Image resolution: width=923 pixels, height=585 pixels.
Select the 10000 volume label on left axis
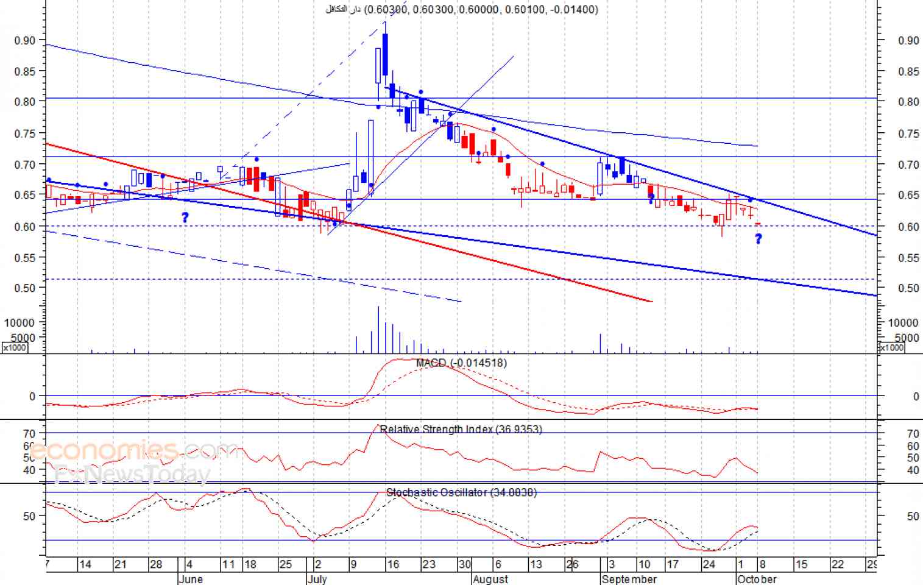[x=19, y=322]
